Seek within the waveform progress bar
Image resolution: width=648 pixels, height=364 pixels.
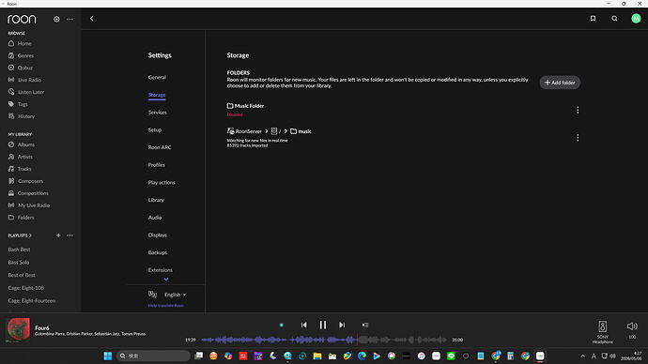coord(324,340)
